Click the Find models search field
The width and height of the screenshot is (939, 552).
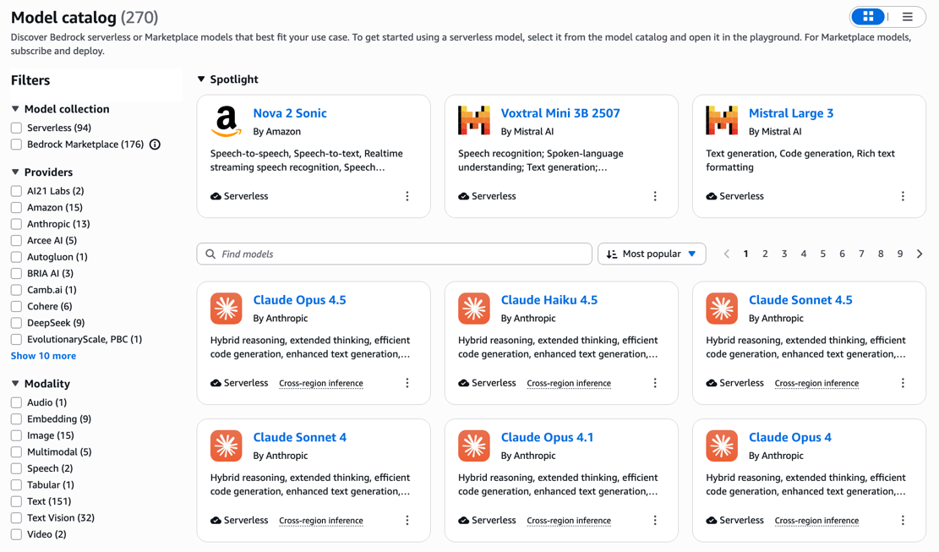click(x=394, y=254)
